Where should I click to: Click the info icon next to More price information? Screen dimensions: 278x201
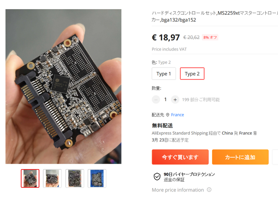[x=209, y=189]
